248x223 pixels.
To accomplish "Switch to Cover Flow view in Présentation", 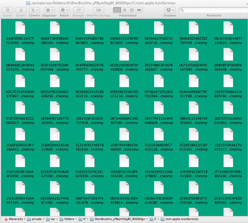I will (x=139, y=10).
